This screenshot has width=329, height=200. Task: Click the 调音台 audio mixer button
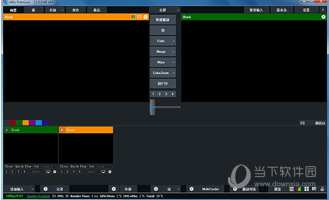click(320, 123)
